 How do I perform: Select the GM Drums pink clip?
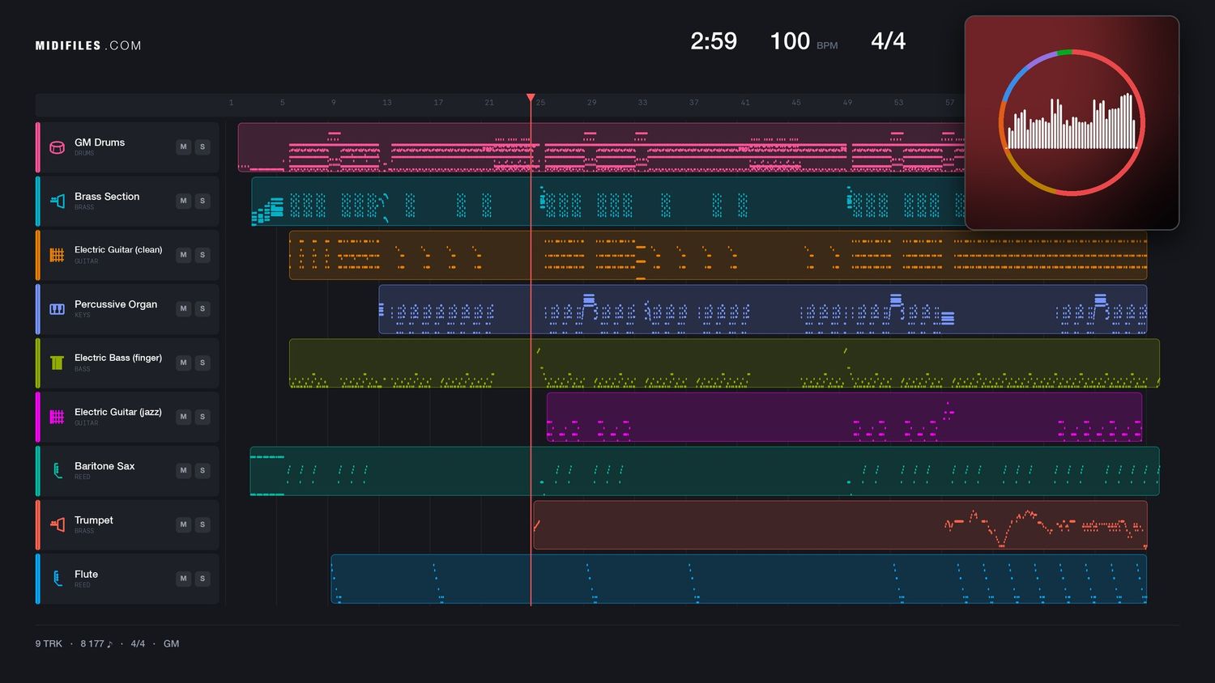point(601,147)
